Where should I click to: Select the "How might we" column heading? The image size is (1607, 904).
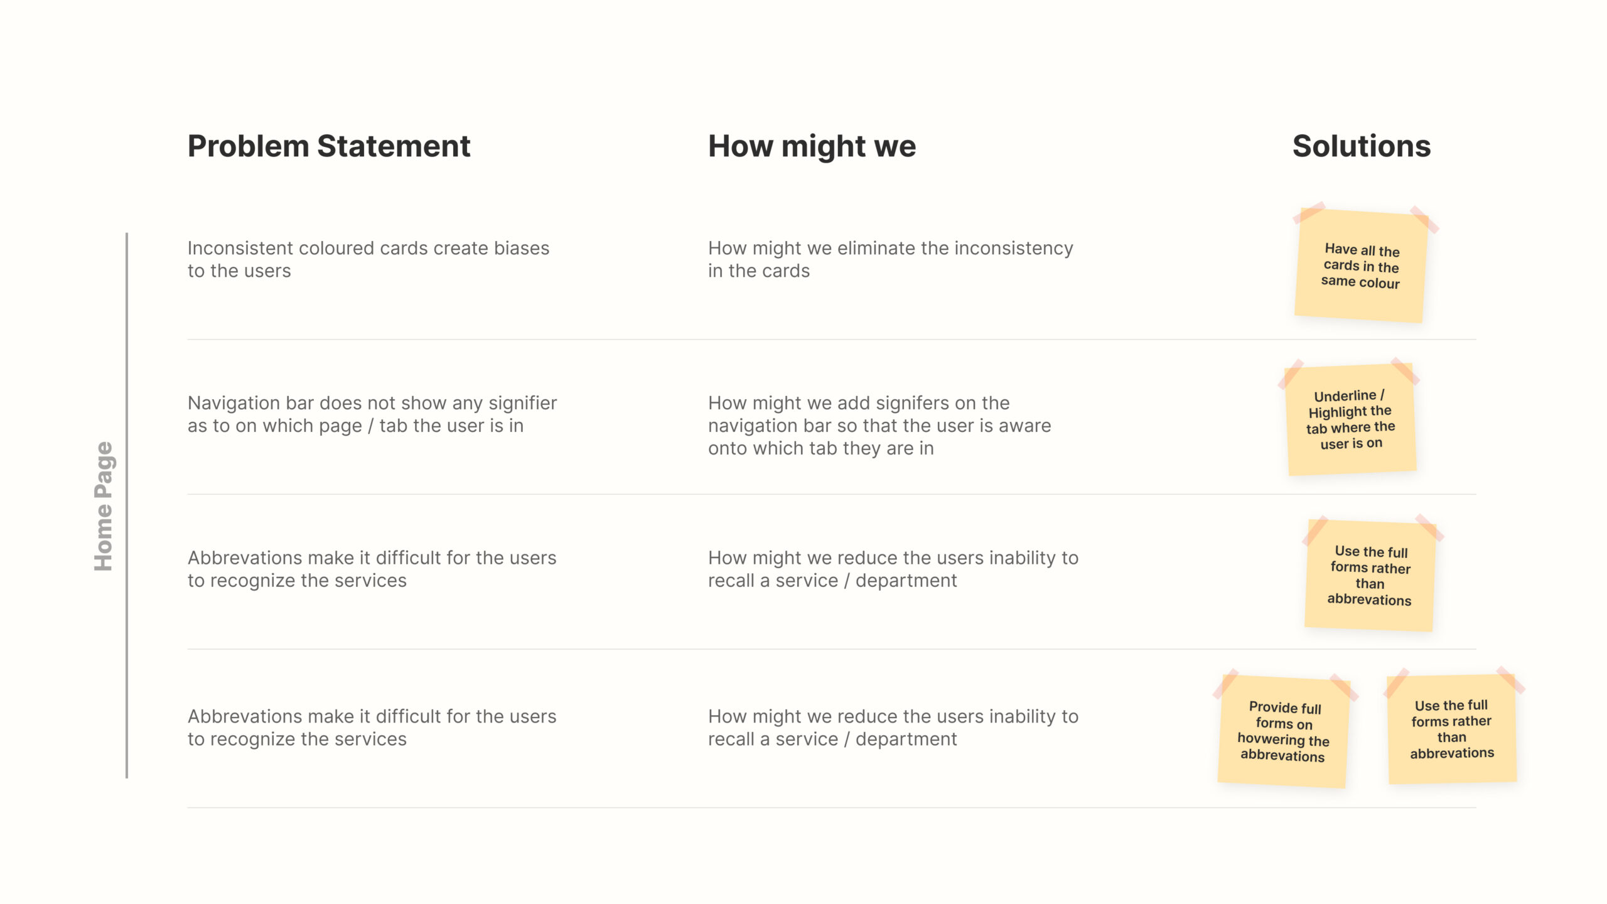[812, 146]
